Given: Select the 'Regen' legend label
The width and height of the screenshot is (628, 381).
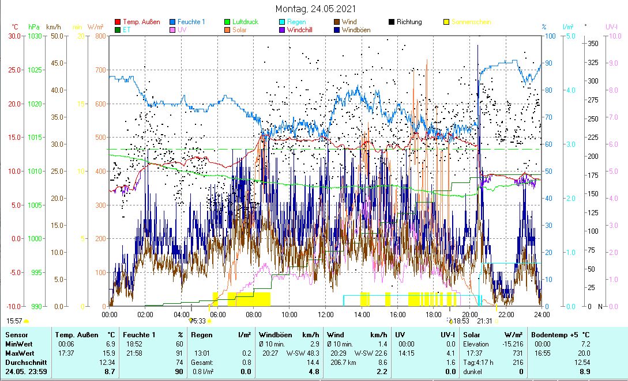Looking at the screenshot, I should (x=296, y=22).
